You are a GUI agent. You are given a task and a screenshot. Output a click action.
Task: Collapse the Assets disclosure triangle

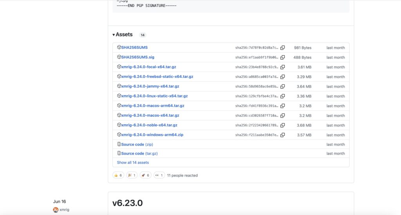(114, 35)
